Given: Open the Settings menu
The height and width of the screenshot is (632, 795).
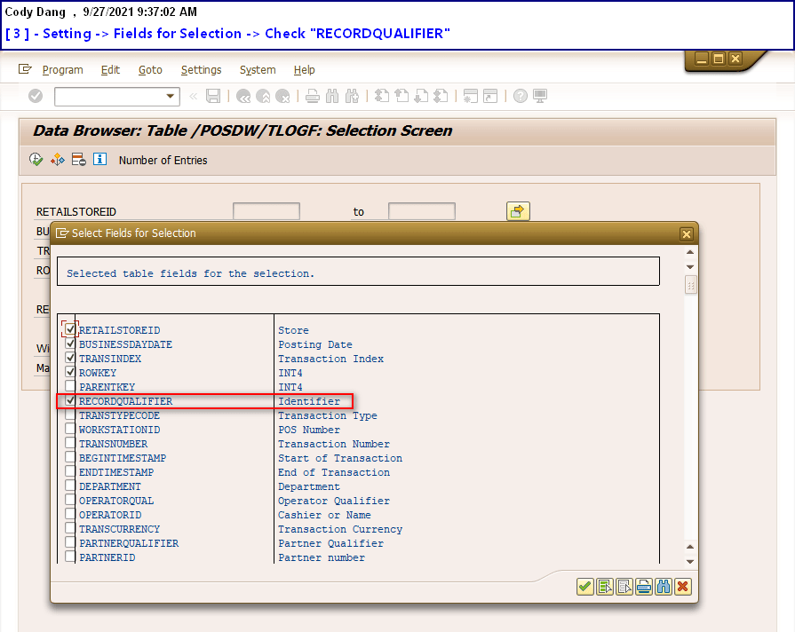Looking at the screenshot, I should click(201, 70).
